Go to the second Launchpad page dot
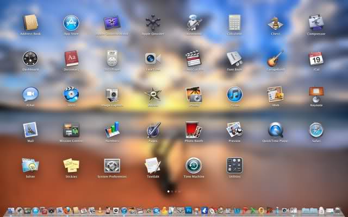Viewport: 348px width, 217px height. (x=172, y=192)
